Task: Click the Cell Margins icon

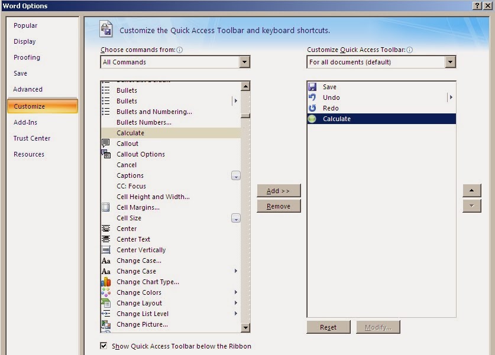Action: (105, 207)
